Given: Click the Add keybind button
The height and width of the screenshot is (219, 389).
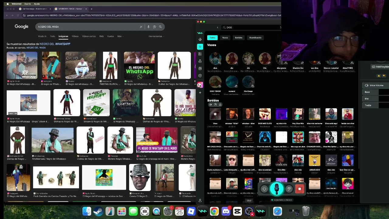Looking at the screenshot, I should pos(380,67).
